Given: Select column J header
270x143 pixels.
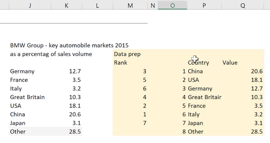Looking at the screenshot, I should [x=30, y=5].
